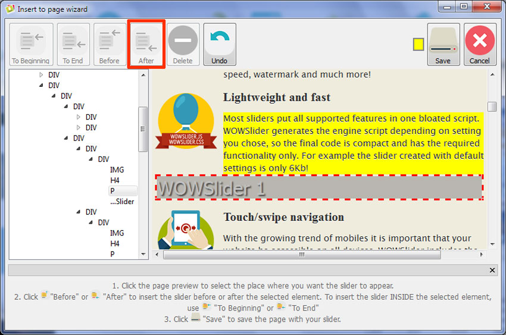Click the tree panel scroll up arrow

pyautogui.click(x=143, y=75)
